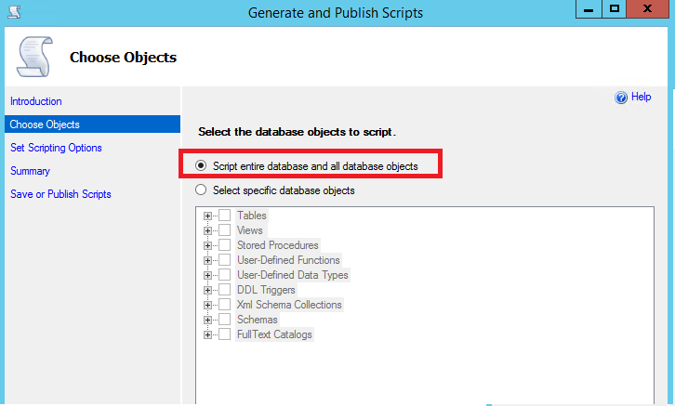
Task: Open the Help link
Action: [641, 98]
